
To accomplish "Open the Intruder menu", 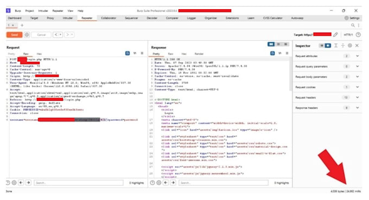I will [43, 11].
